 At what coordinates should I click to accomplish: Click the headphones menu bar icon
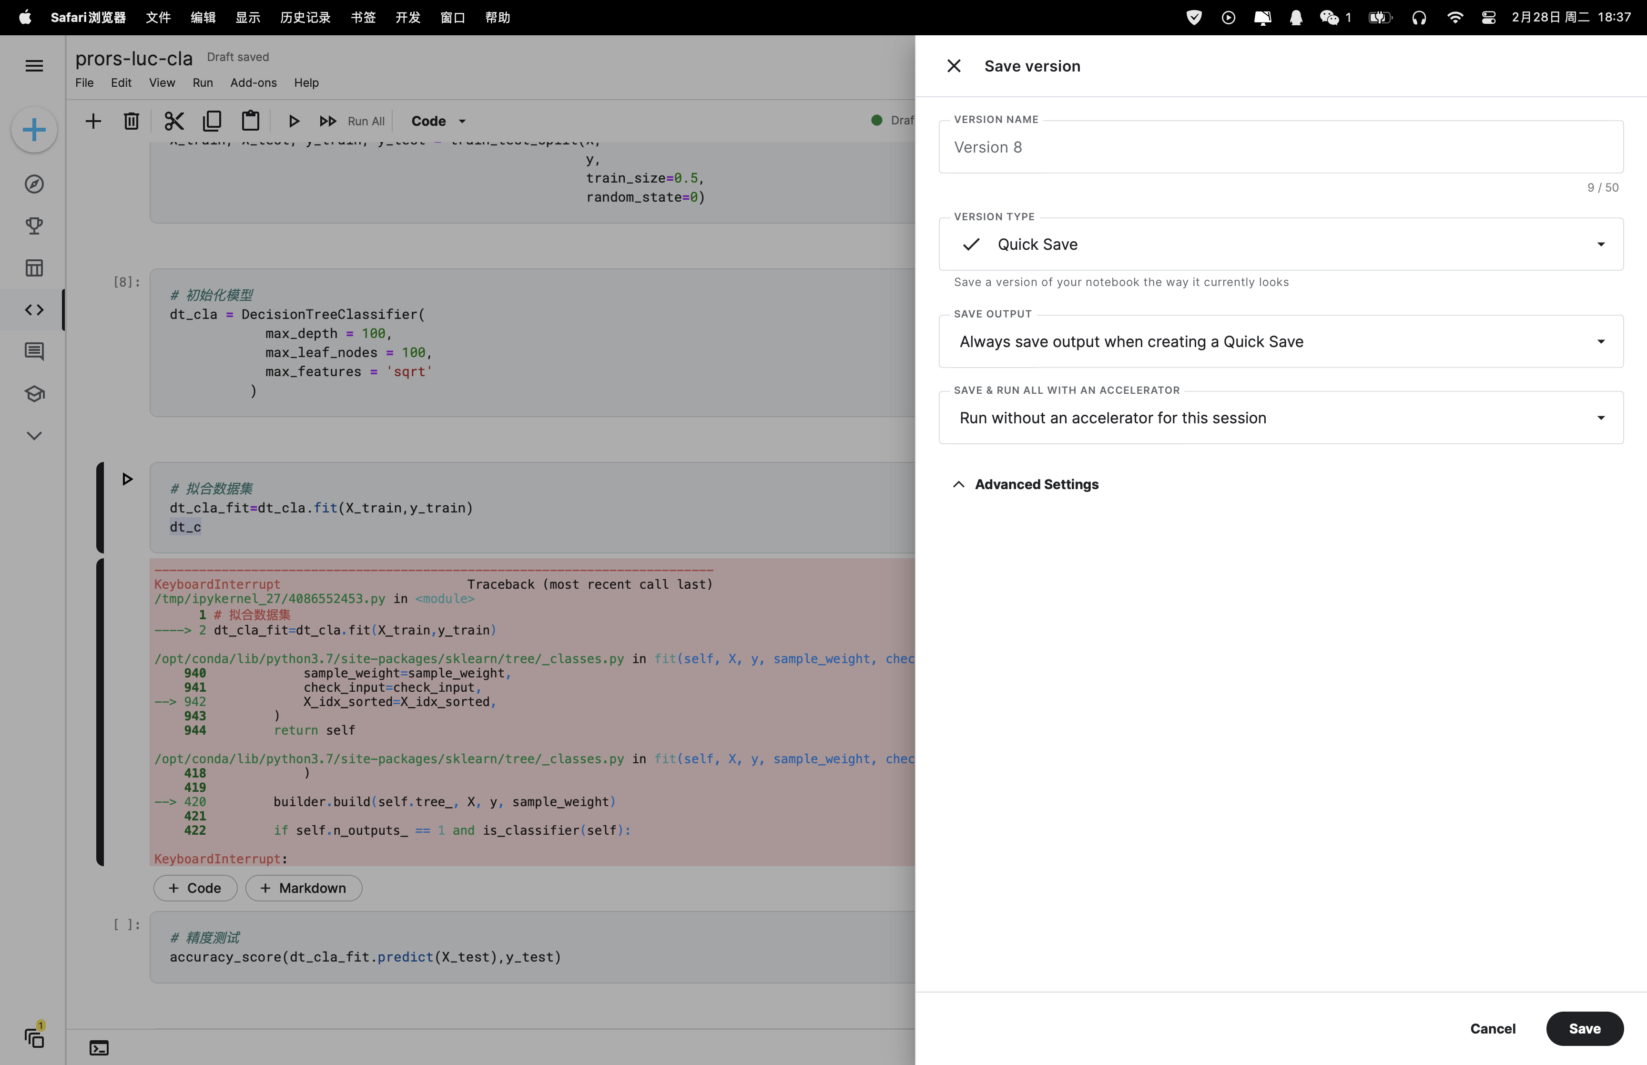(x=1419, y=17)
